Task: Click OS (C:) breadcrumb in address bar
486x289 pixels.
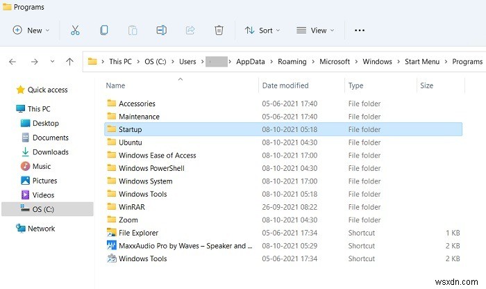Action: click(156, 62)
